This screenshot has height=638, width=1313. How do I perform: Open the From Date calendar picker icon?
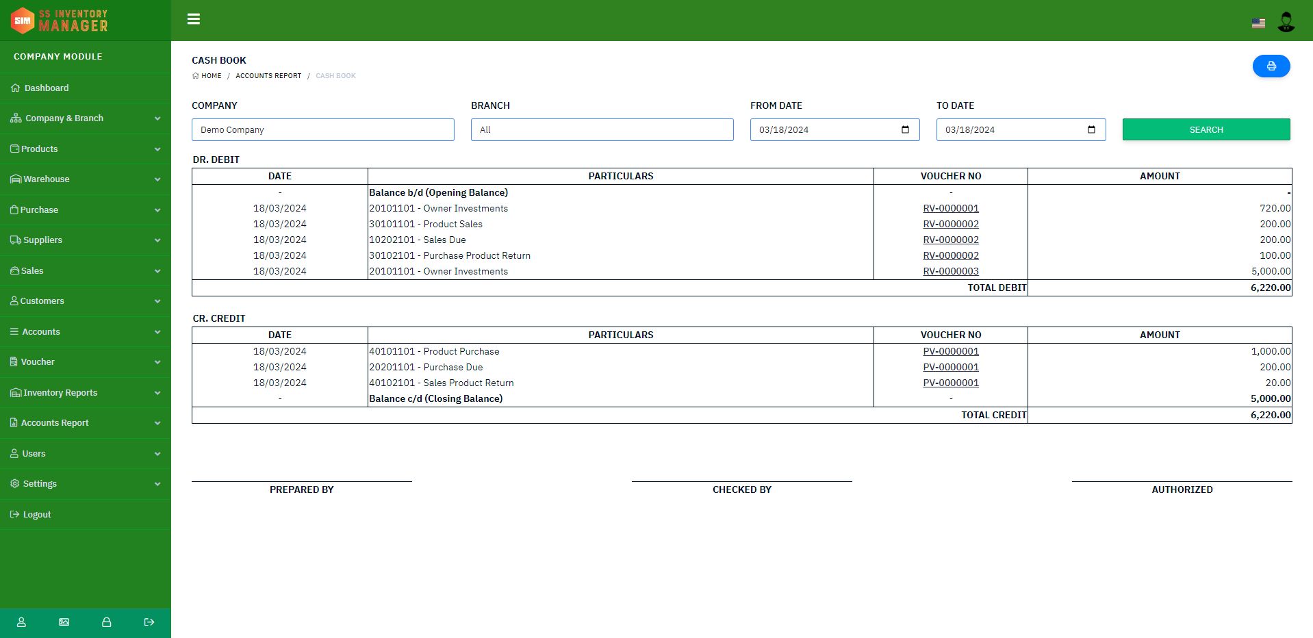pos(905,130)
